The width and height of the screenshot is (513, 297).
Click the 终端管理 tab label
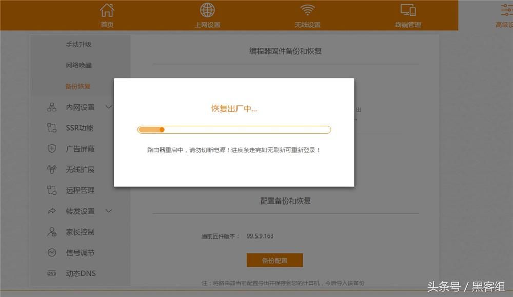click(x=408, y=25)
